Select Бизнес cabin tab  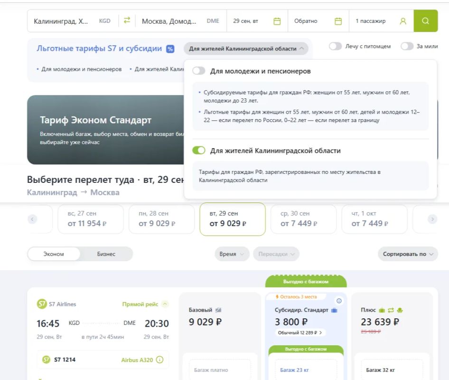coord(106,254)
